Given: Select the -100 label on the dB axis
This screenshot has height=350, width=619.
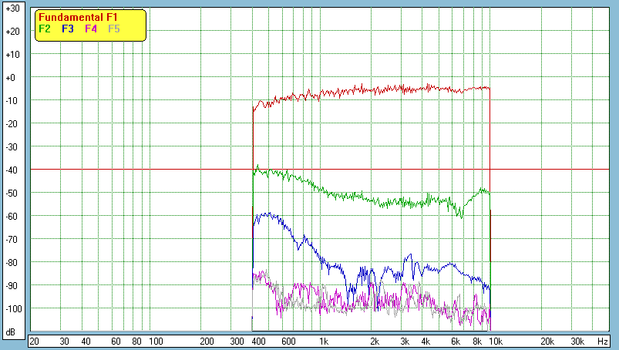Looking at the screenshot, I should (x=12, y=308).
